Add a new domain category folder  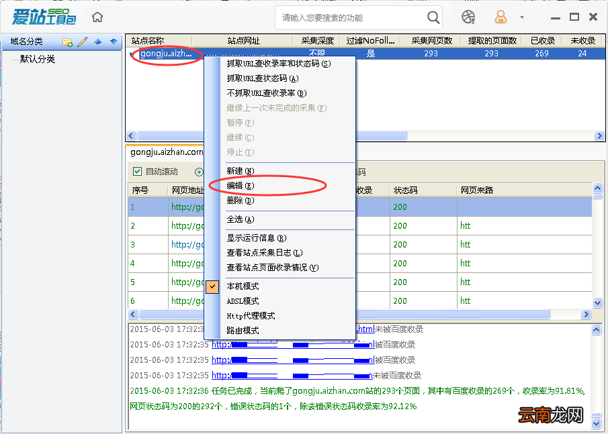[67, 42]
